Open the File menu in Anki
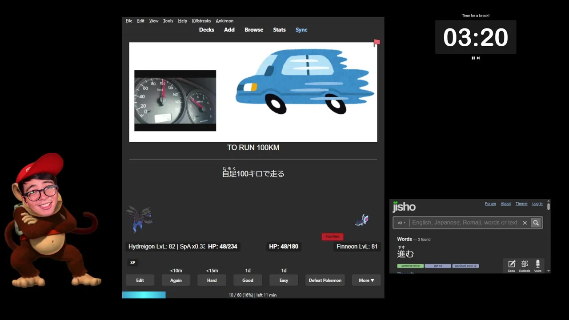Viewport: 569px width, 320px height. 129,21
